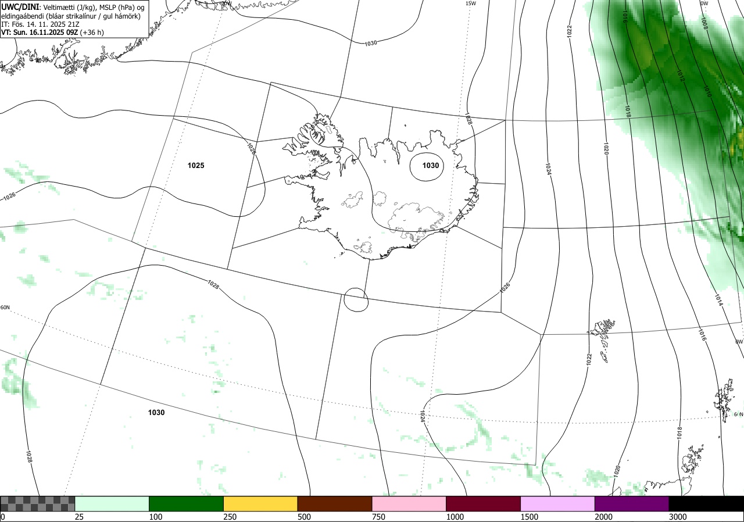
Task: Click the "3000" tick label on the color scale
Action: [678, 517]
